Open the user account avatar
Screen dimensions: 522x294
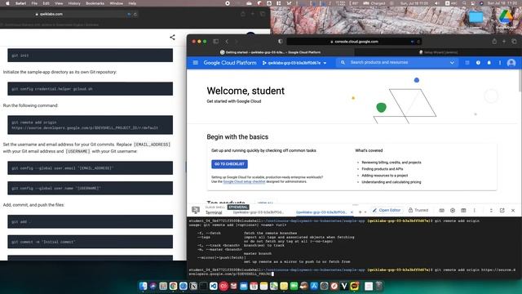511,63
